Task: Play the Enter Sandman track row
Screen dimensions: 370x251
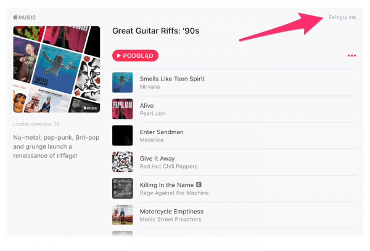Action: coord(162,132)
